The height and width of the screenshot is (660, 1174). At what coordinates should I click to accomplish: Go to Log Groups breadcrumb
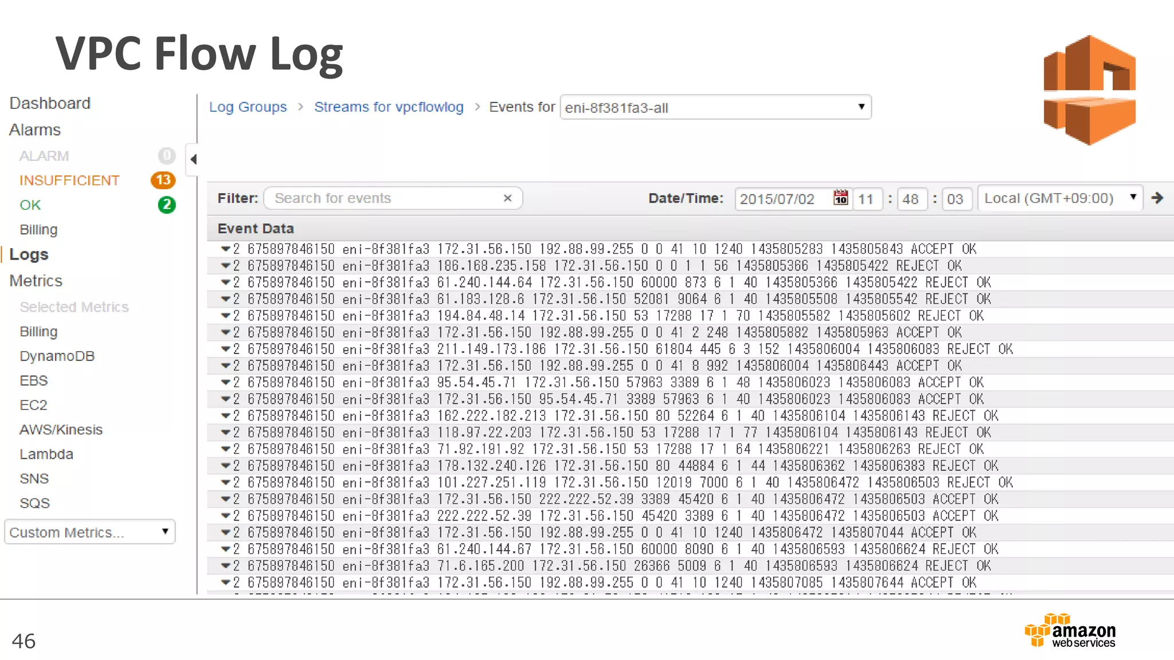(248, 107)
